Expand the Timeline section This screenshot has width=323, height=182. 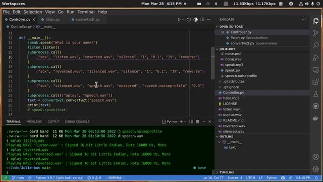click(x=217, y=172)
